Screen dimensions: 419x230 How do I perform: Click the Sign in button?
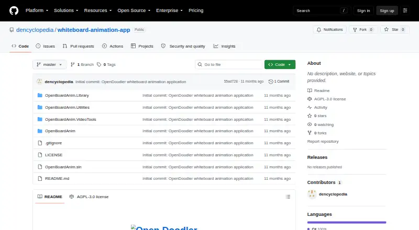[x=363, y=10]
